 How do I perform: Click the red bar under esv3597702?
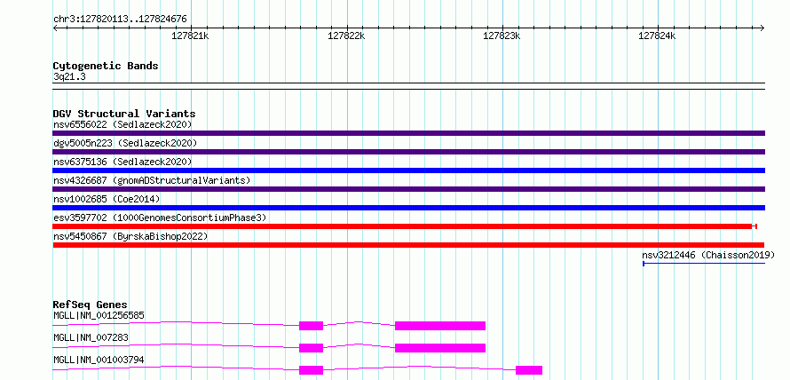point(405,226)
